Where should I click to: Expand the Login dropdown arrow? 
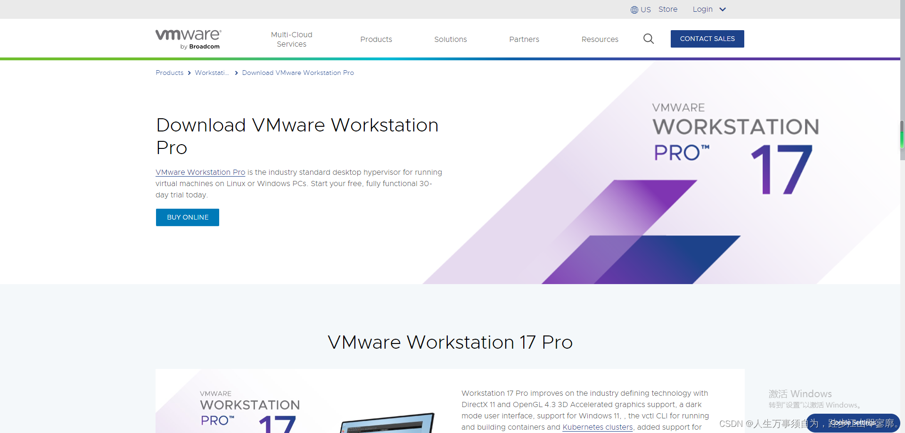pos(723,9)
